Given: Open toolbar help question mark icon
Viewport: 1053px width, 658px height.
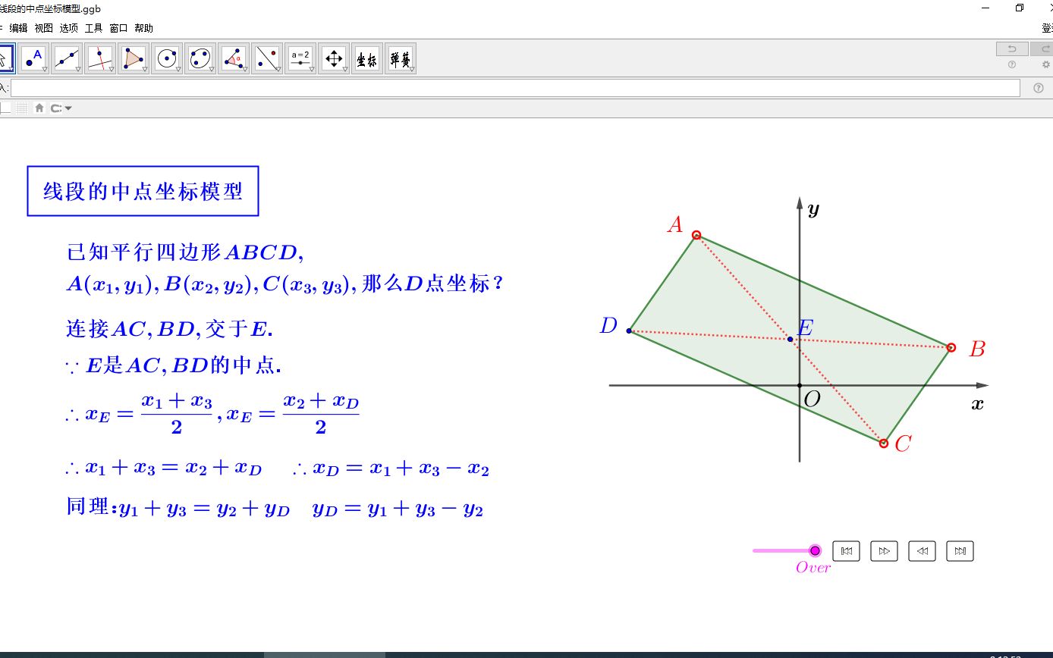Looking at the screenshot, I should click(1012, 64).
